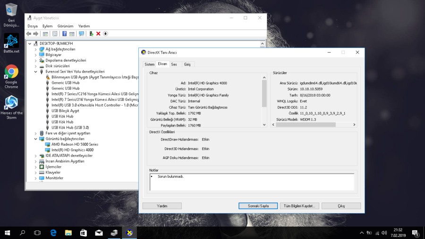
Task: Click the taskbar search icon
Action: [22, 233]
